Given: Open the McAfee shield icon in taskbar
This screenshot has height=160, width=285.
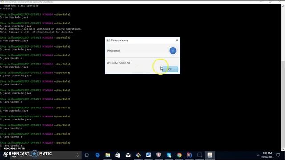Looking at the screenshot, I should (159, 155).
